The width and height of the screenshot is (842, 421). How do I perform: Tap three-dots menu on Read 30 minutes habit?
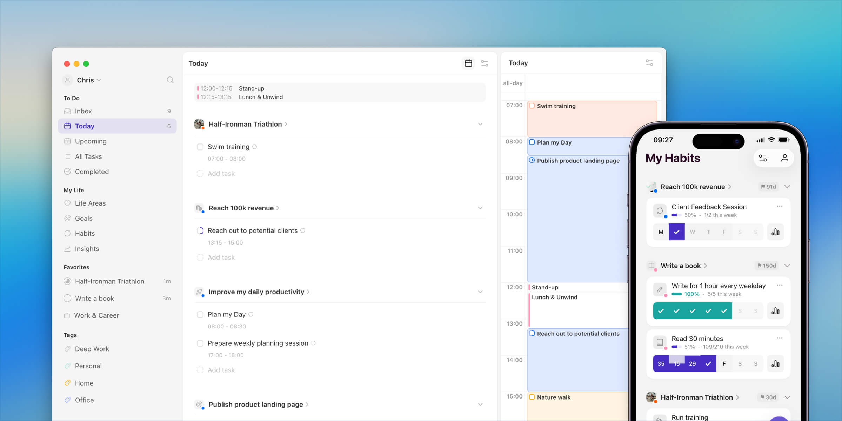(x=780, y=338)
